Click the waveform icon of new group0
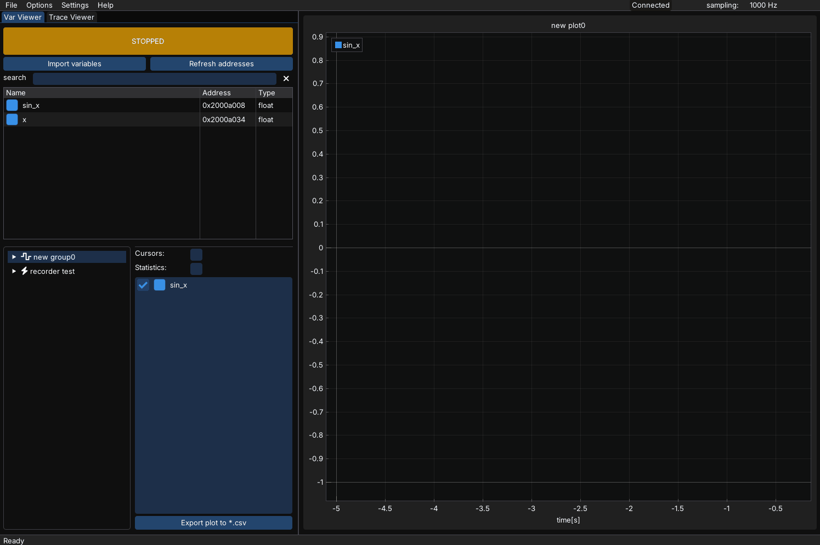 tap(26, 257)
